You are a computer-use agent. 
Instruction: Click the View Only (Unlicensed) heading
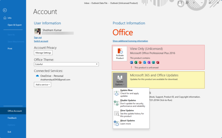point(147,49)
